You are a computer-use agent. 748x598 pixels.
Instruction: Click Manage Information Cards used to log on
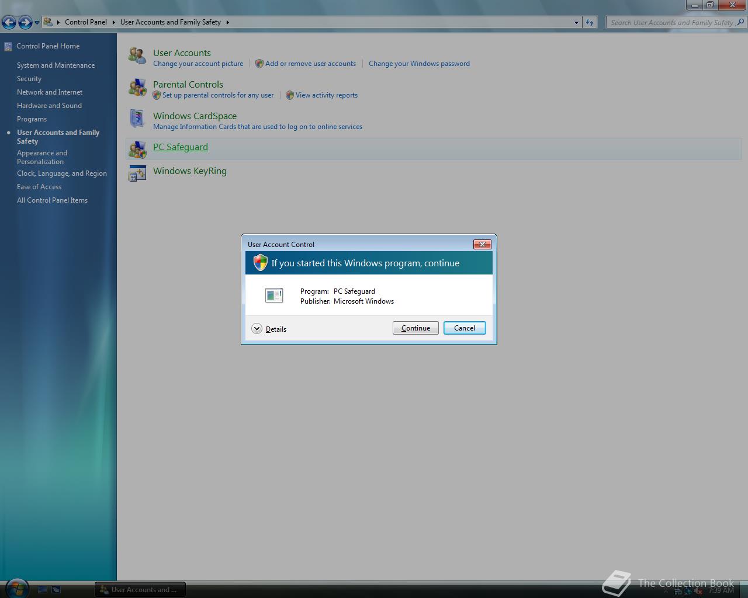(x=258, y=127)
